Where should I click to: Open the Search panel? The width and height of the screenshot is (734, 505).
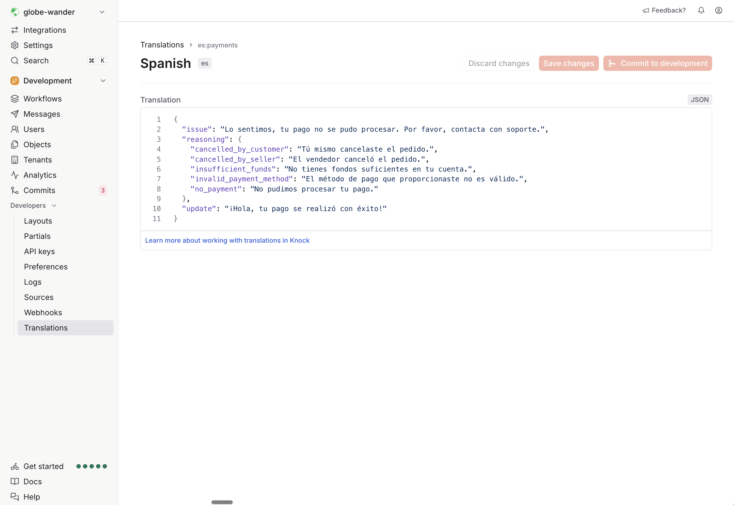click(x=36, y=61)
